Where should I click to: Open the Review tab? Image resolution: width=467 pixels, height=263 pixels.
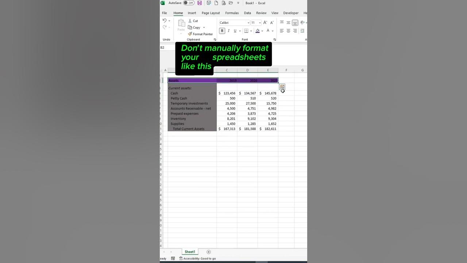261,13
